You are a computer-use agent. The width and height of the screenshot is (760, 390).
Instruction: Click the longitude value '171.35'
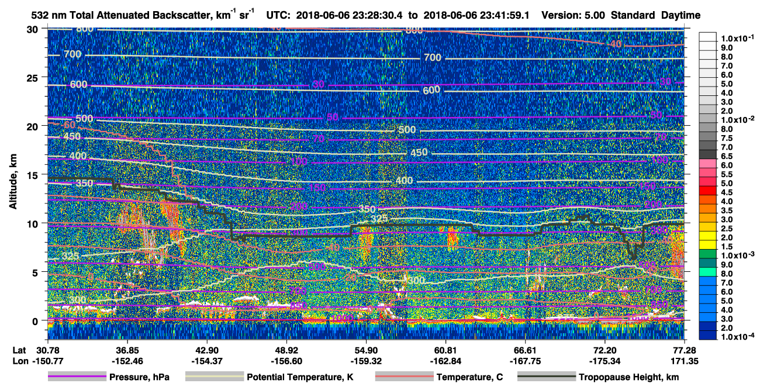point(685,361)
